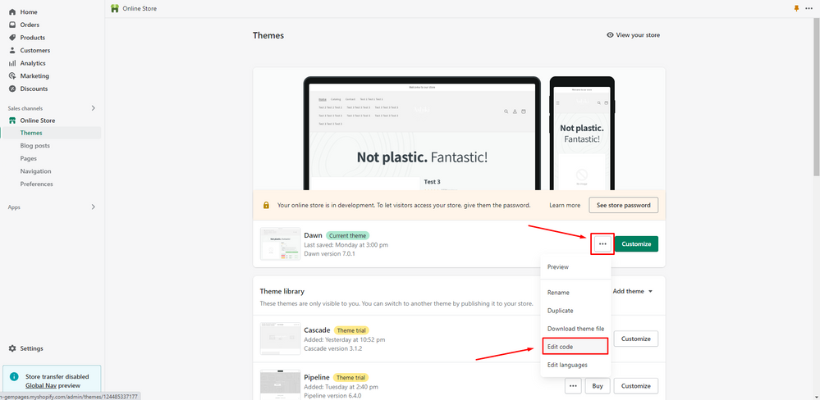Select the Products tag icon
Image resolution: width=820 pixels, height=400 pixels.
tap(12, 38)
